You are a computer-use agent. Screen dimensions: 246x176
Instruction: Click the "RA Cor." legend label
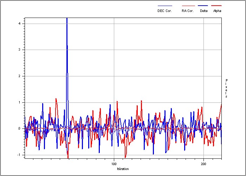[x=188, y=11]
